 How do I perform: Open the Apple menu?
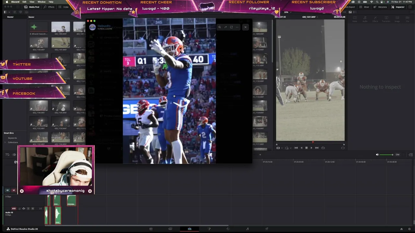point(6,2)
